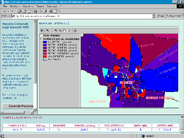
Task: Open the Favorites folder icon
Action: click(40, 11)
